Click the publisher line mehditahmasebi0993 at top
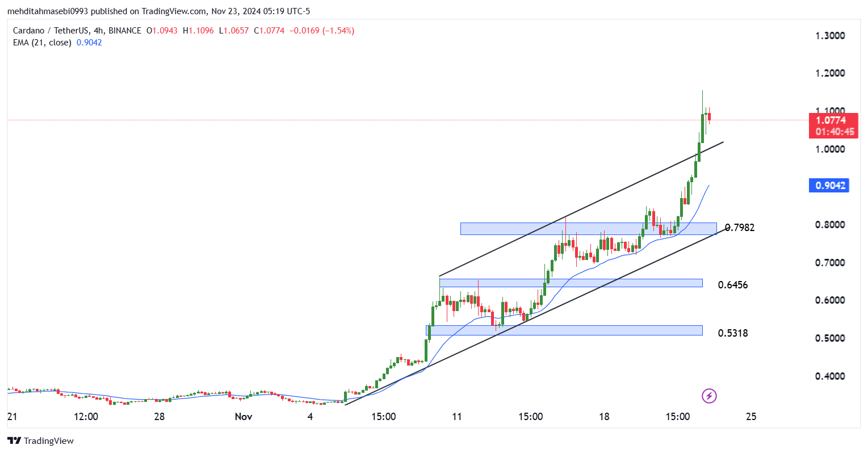Viewport: 868px width, 453px height. (x=158, y=11)
